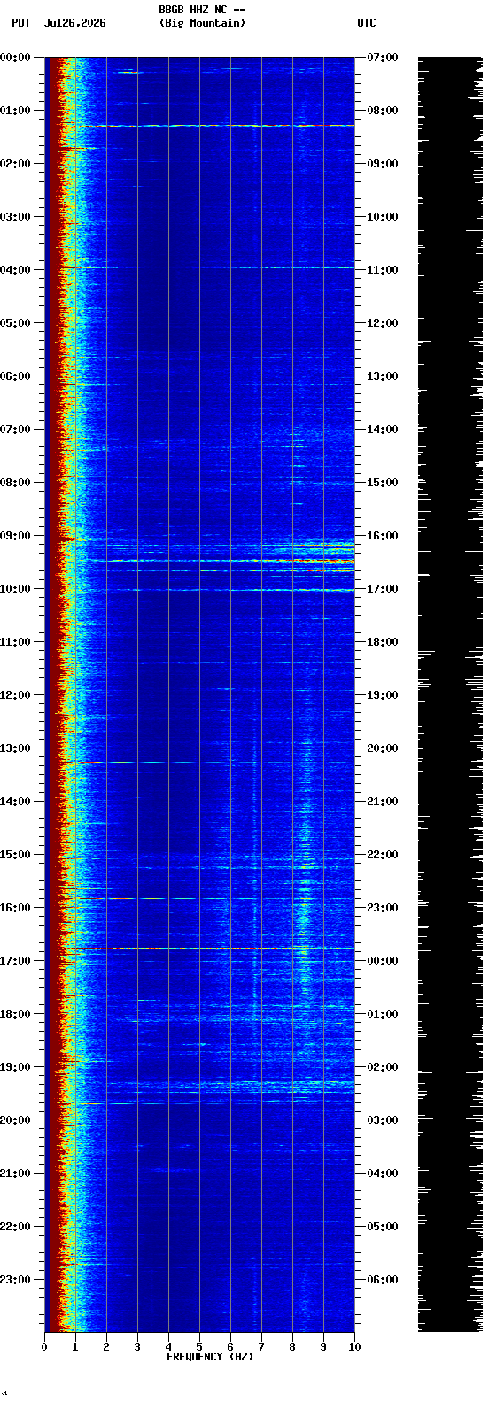Click the (Big Mountain) subtitle
The width and height of the screenshot is (489, 1403).
click(202, 23)
